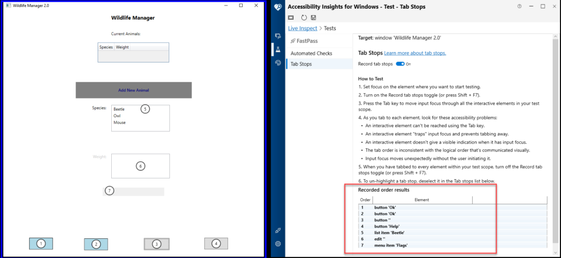Select the Tab Stops test item
Viewport: 561px width, 258px height.
[319, 64]
